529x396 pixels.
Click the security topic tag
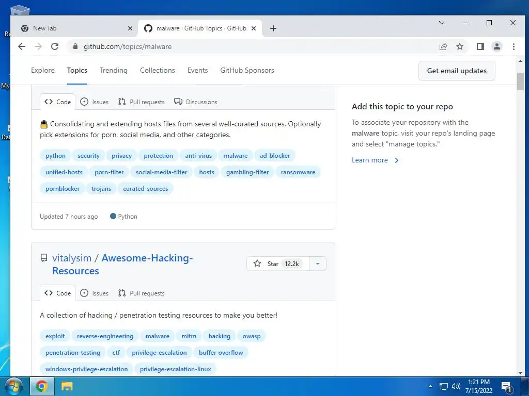pyautogui.click(x=88, y=156)
